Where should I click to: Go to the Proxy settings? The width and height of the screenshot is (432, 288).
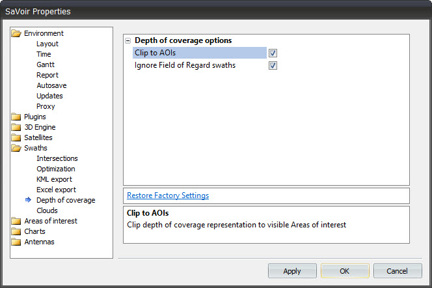(x=46, y=106)
